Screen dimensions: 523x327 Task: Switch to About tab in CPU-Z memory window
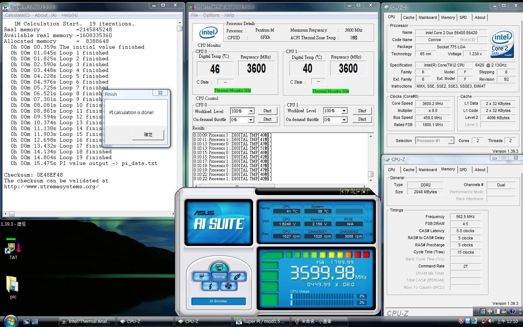tap(480, 170)
